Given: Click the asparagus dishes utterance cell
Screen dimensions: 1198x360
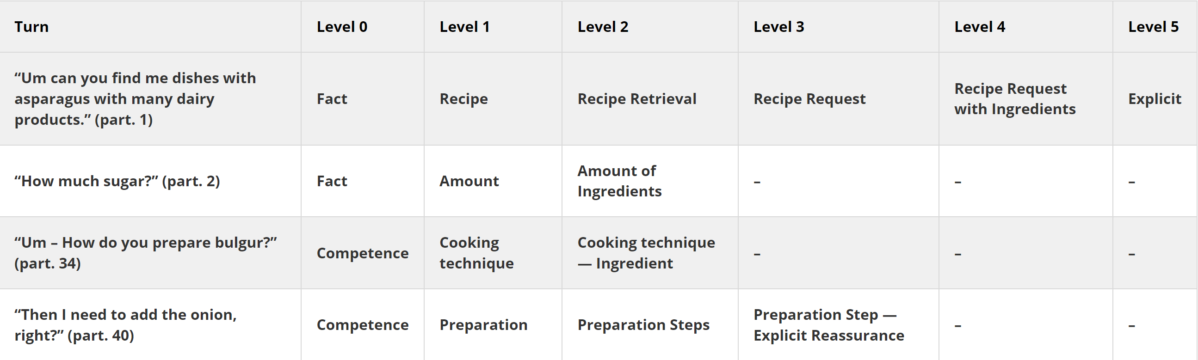Looking at the screenshot, I should (135, 98).
